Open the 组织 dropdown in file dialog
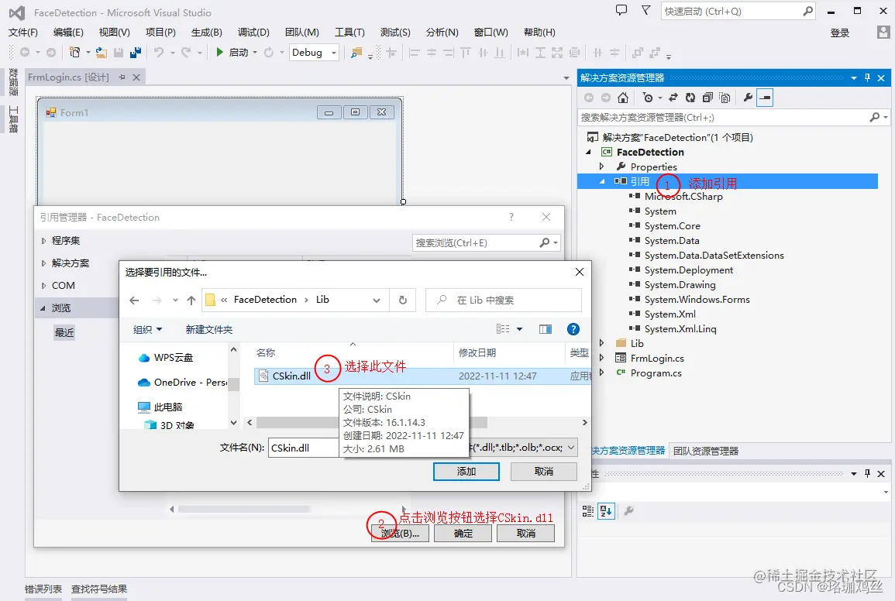Image resolution: width=895 pixels, height=601 pixels. click(148, 329)
